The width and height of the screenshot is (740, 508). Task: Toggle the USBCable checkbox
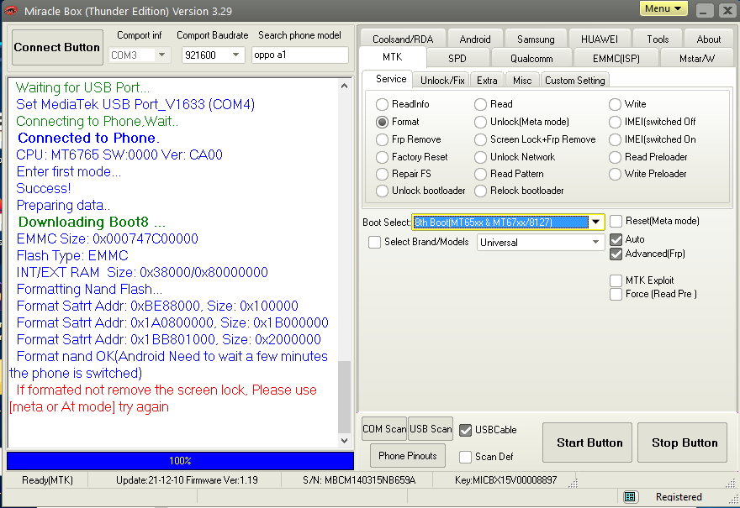click(x=465, y=430)
